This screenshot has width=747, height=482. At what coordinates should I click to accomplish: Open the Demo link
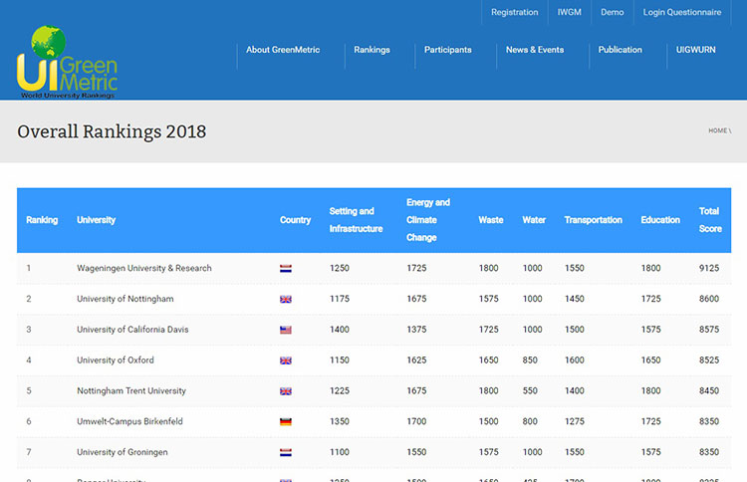612,12
